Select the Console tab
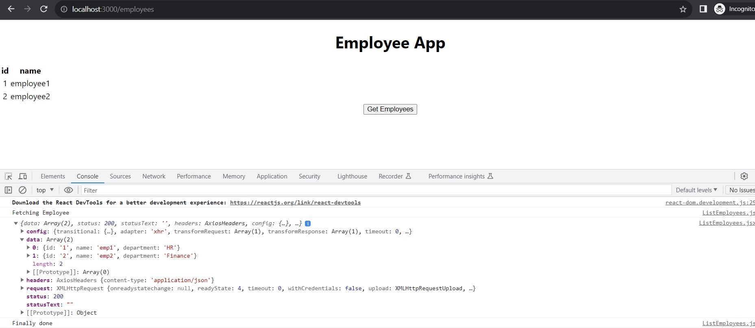The width and height of the screenshot is (755, 328). tap(87, 176)
